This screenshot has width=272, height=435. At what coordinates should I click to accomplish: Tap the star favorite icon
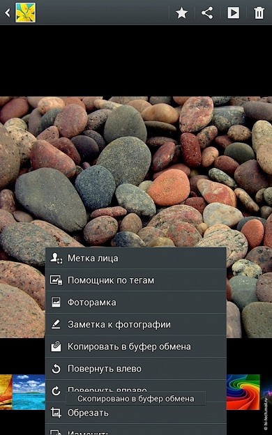(181, 13)
